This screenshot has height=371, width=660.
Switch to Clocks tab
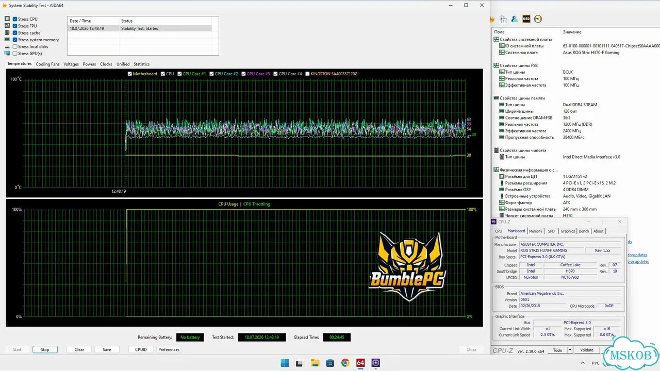(106, 64)
